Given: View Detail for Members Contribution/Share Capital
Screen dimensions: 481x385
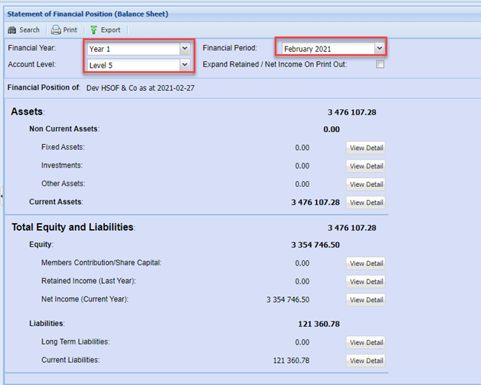Looking at the screenshot, I should click(366, 263).
